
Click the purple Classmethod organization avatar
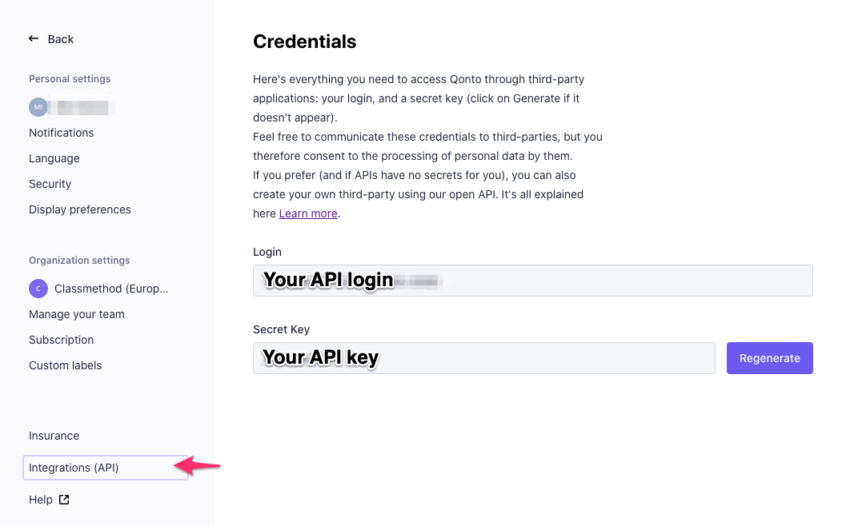(38, 289)
